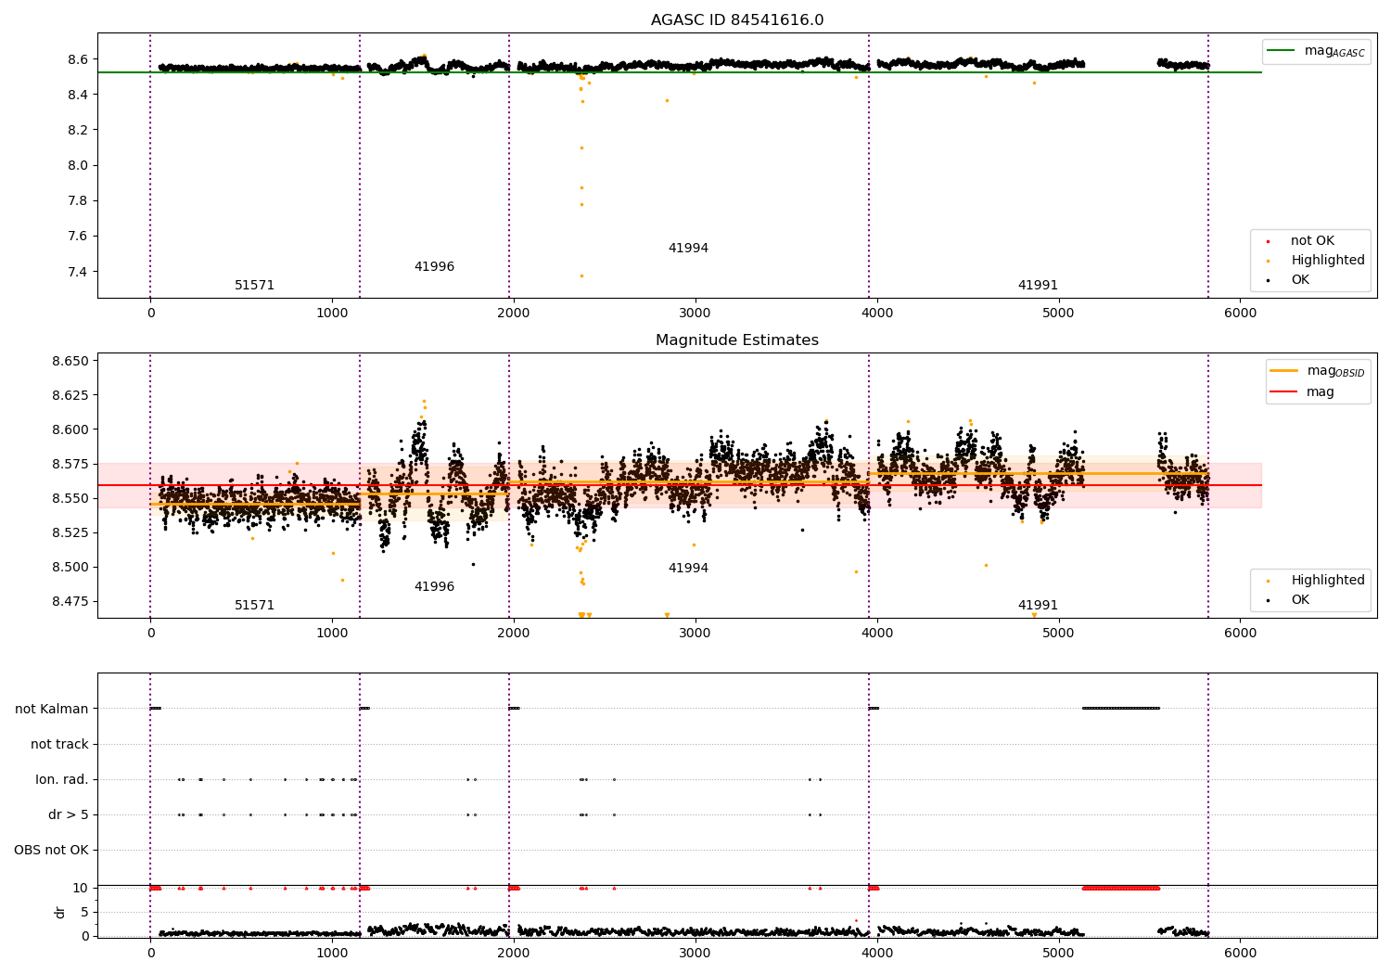Screen dimensions: 1391x974
Task: Click the obsid label 41991 in top plot
Action: pyautogui.click(x=1038, y=286)
